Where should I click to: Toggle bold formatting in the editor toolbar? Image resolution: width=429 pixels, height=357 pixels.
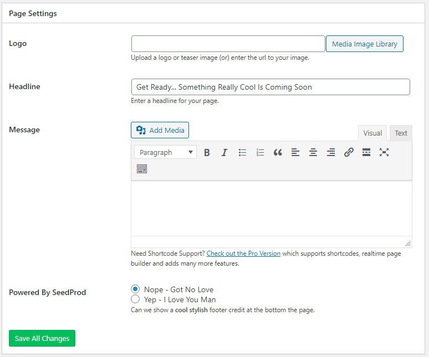coord(207,152)
